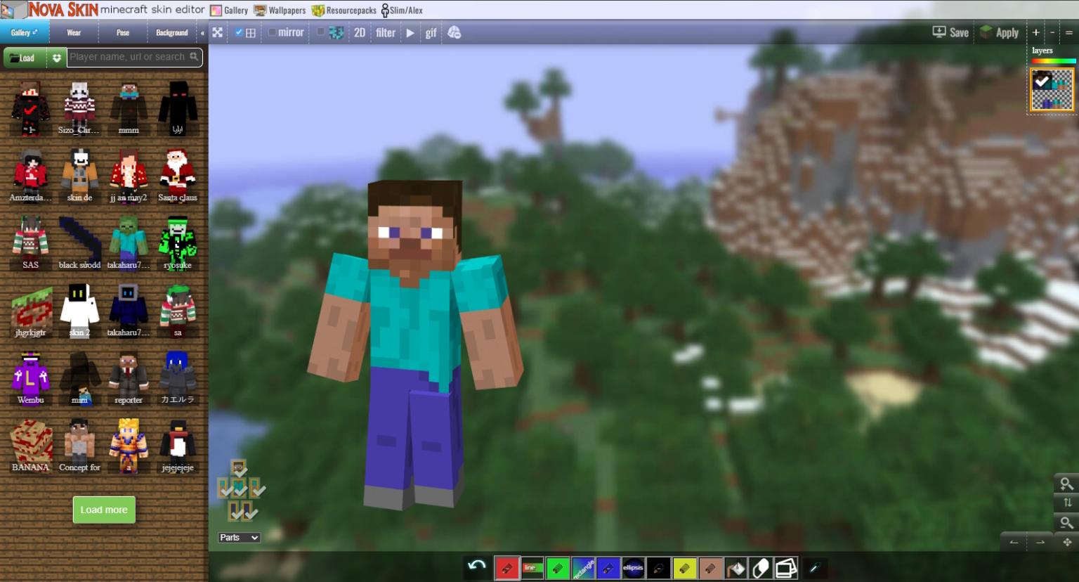Pick the Rectangle drawing tool
The height and width of the screenshot is (582, 1079).
583,568
